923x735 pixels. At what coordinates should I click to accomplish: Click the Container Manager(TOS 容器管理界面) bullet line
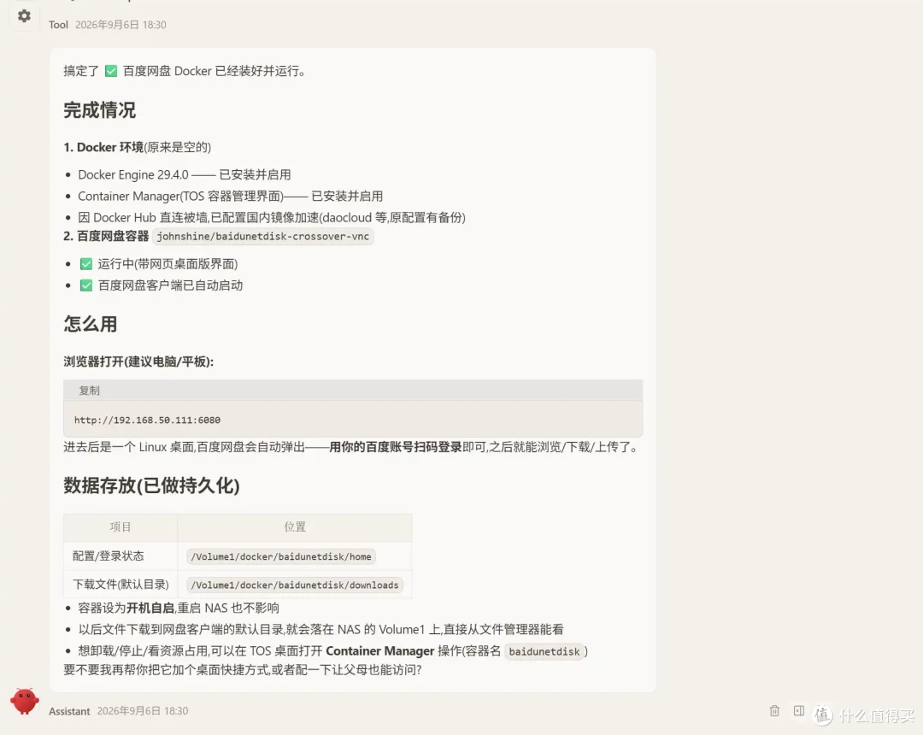(230, 196)
